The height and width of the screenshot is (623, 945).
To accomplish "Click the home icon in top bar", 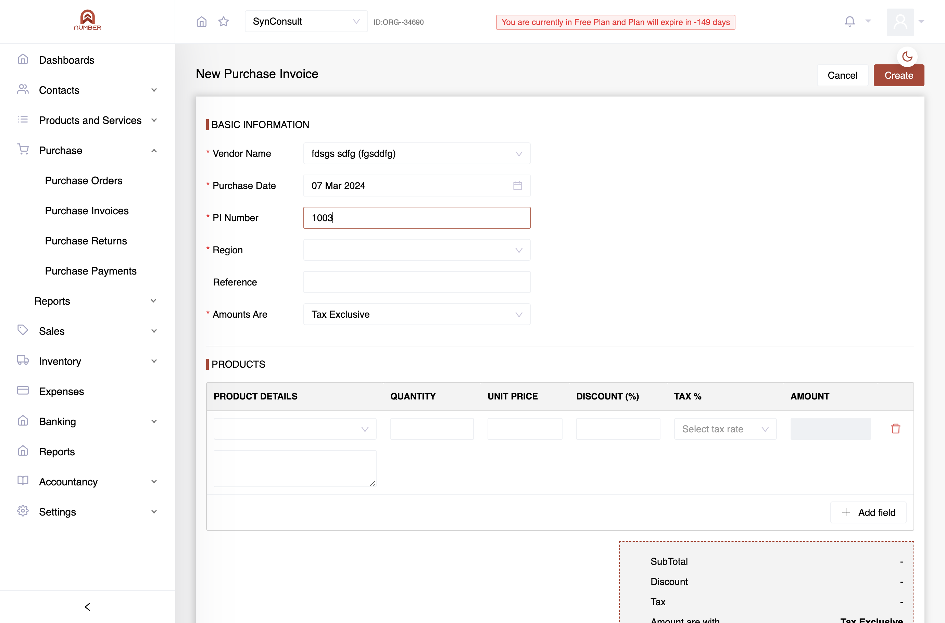I will [x=201, y=22].
